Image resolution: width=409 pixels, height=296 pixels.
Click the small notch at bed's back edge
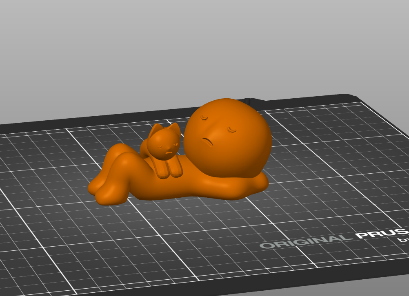click(247, 101)
